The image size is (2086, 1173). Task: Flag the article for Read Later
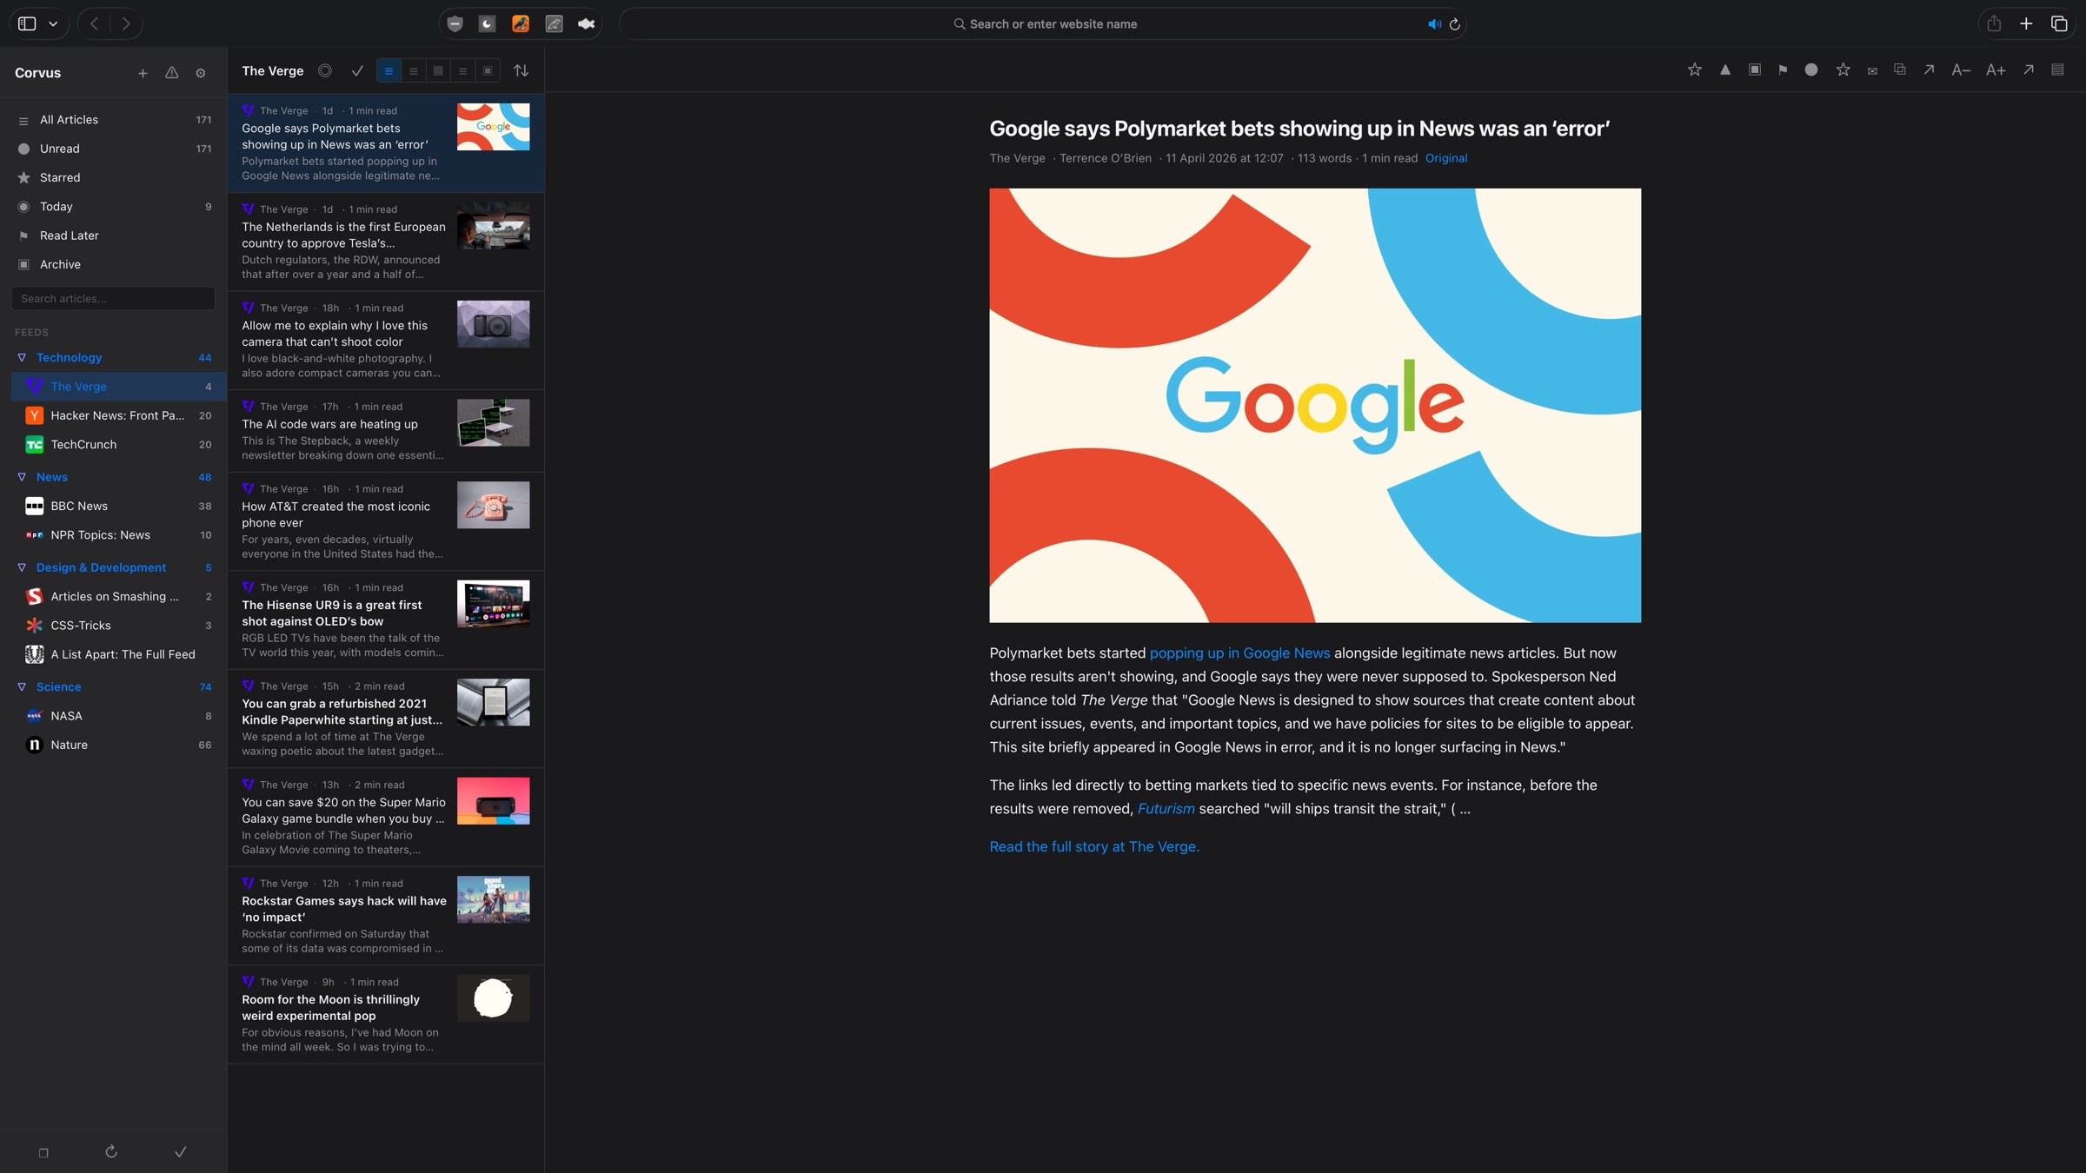[1783, 69]
